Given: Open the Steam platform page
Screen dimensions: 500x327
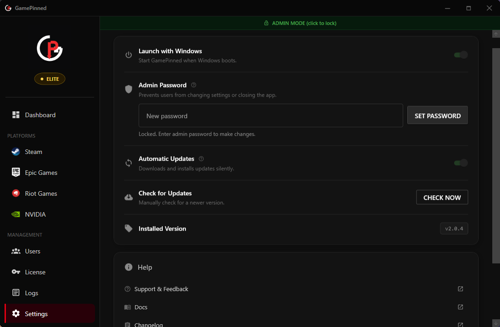Looking at the screenshot, I should point(50,152).
